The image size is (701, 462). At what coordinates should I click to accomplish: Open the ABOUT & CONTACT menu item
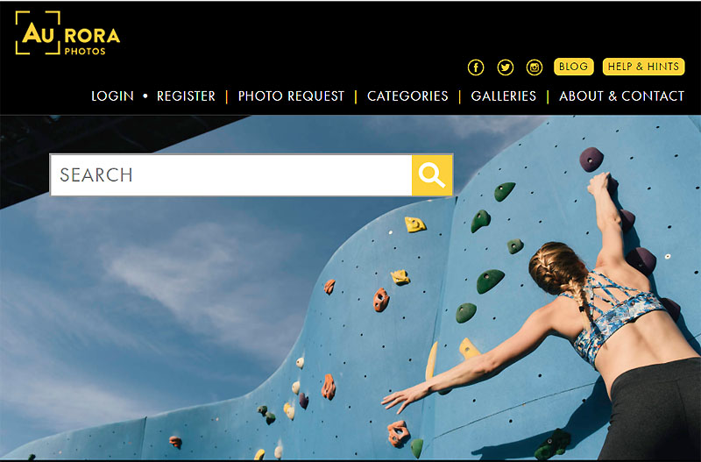tap(621, 96)
